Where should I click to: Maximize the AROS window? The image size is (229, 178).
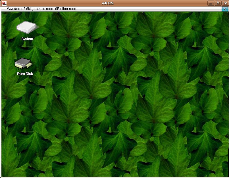[x=218, y=3]
